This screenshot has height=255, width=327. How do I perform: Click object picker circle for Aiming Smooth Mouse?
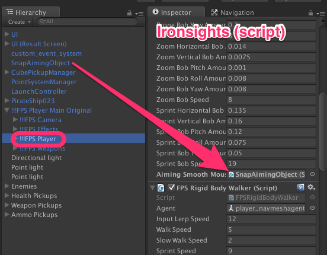312,174
